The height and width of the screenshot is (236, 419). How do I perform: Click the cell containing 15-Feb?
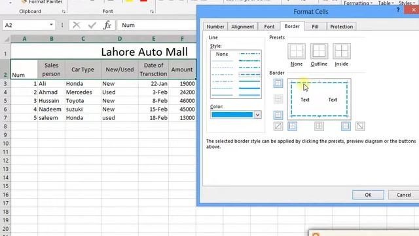153,109
